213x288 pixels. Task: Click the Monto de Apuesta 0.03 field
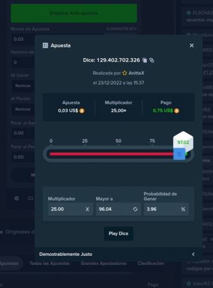coord(23,39)
